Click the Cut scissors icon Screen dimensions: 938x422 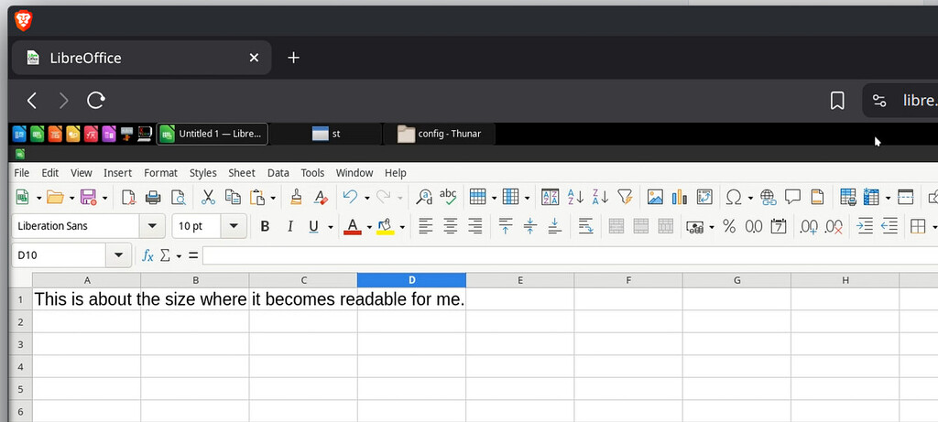coord(208,197)
